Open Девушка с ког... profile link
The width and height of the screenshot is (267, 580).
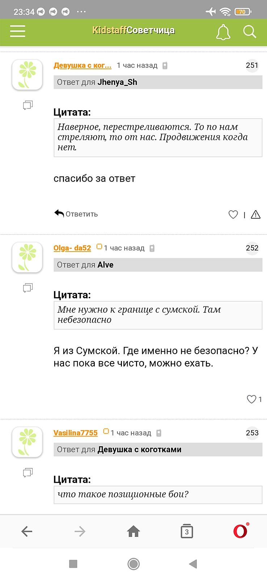pyautogui.click(x=82, y=65)
